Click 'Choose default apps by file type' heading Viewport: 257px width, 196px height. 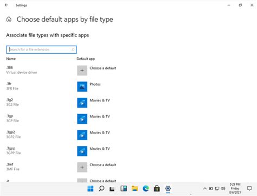65,20
